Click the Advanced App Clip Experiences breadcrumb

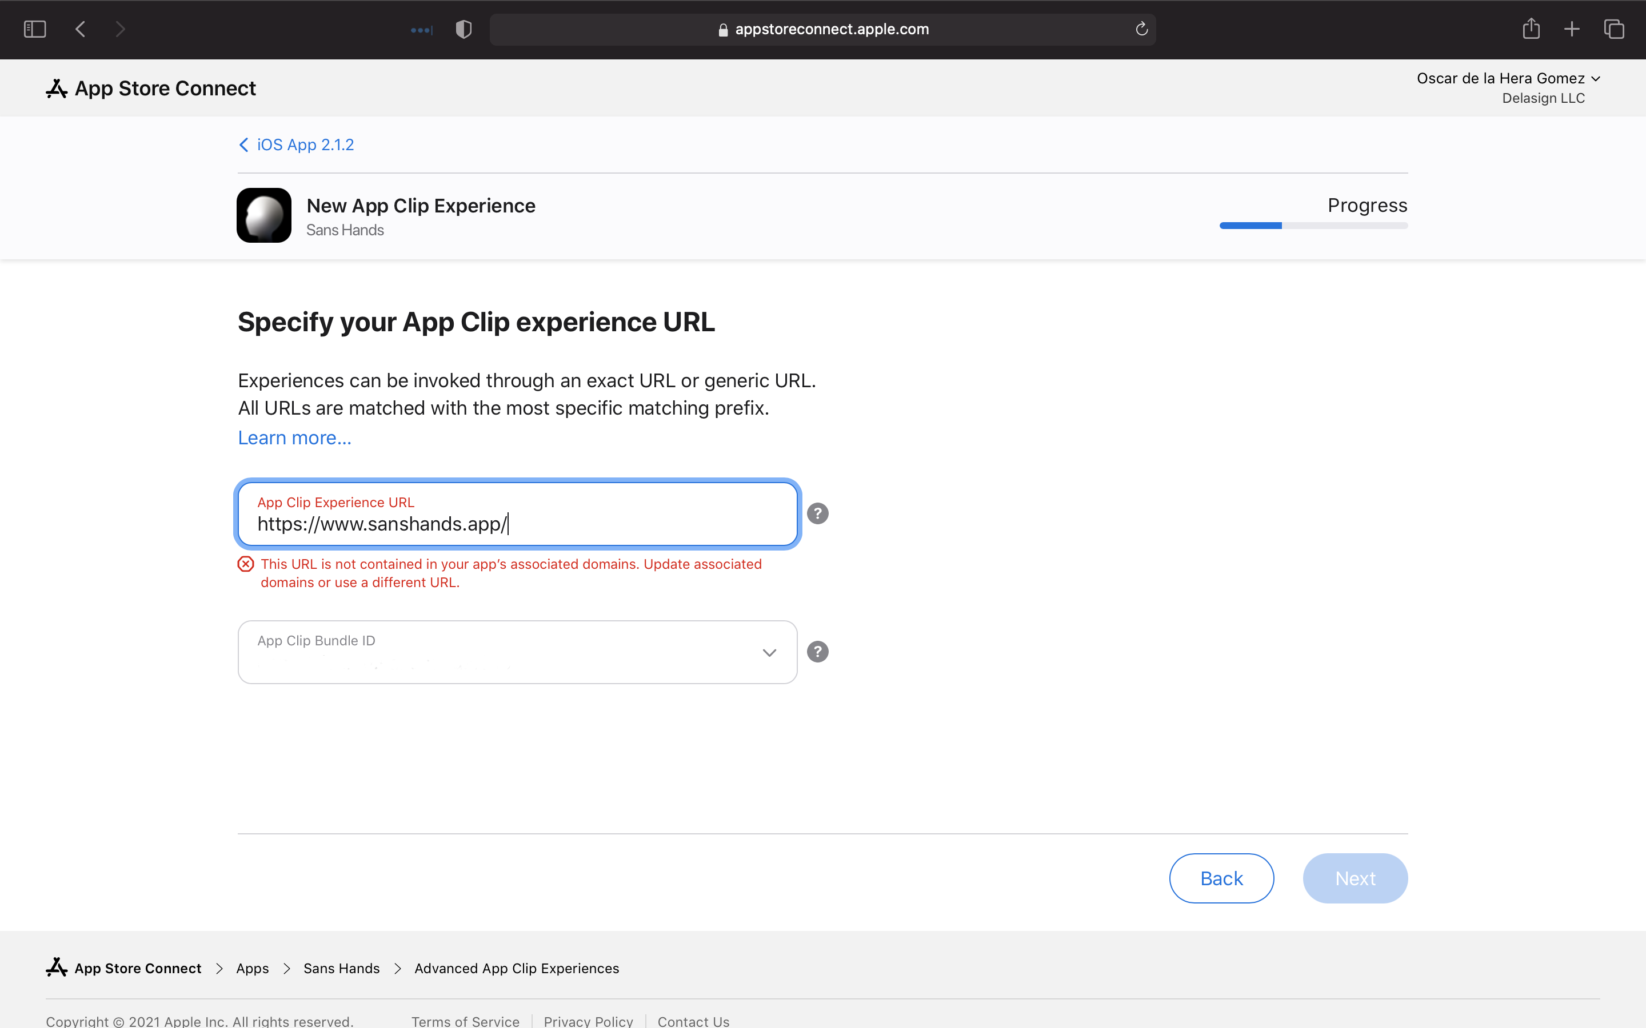pos(516,969)
